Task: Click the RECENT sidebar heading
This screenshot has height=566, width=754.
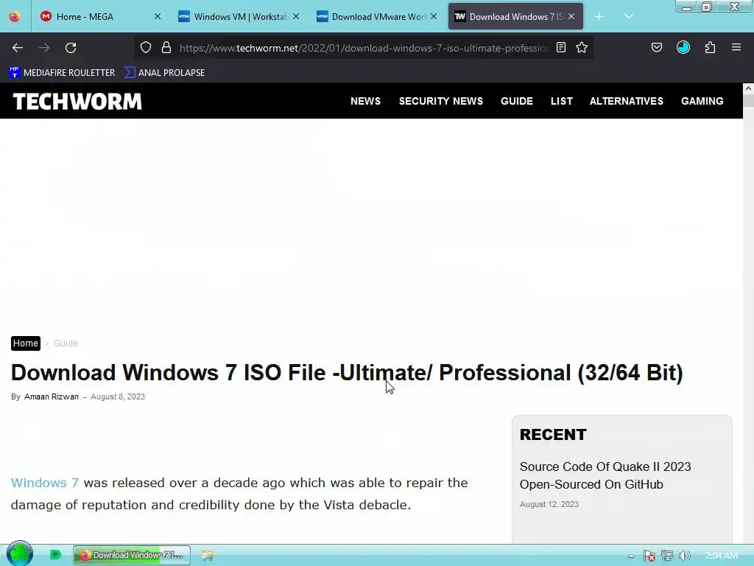Action: click(x=553, y=435)
